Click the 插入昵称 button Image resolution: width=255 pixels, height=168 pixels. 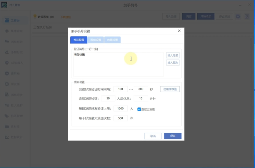point(173,63)
